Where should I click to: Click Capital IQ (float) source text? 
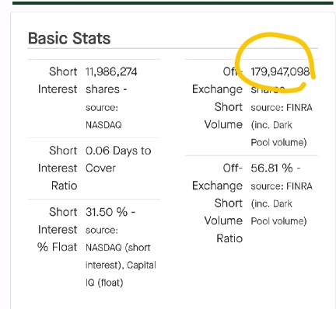tap(121, 274)
